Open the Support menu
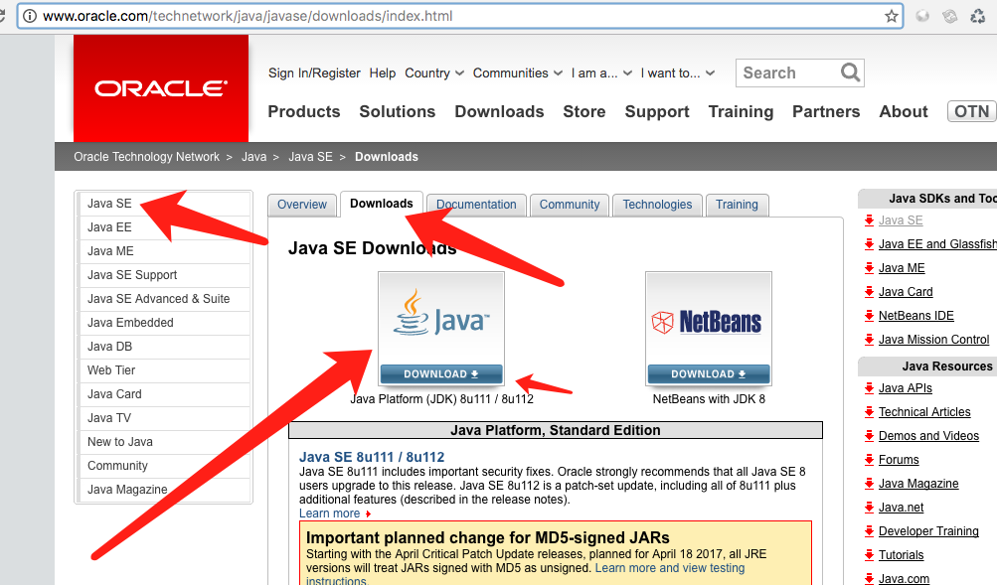The width and height of the screenshot is (997, 585). [657, 111]
